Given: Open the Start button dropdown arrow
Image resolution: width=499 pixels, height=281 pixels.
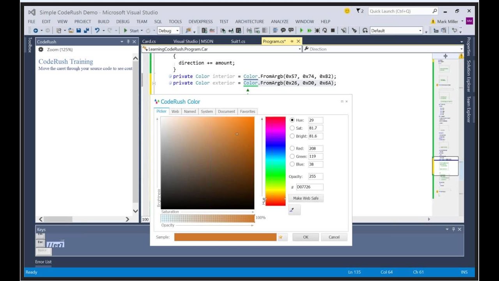Looking at the screenshot, I should click(x=142, y=30).
